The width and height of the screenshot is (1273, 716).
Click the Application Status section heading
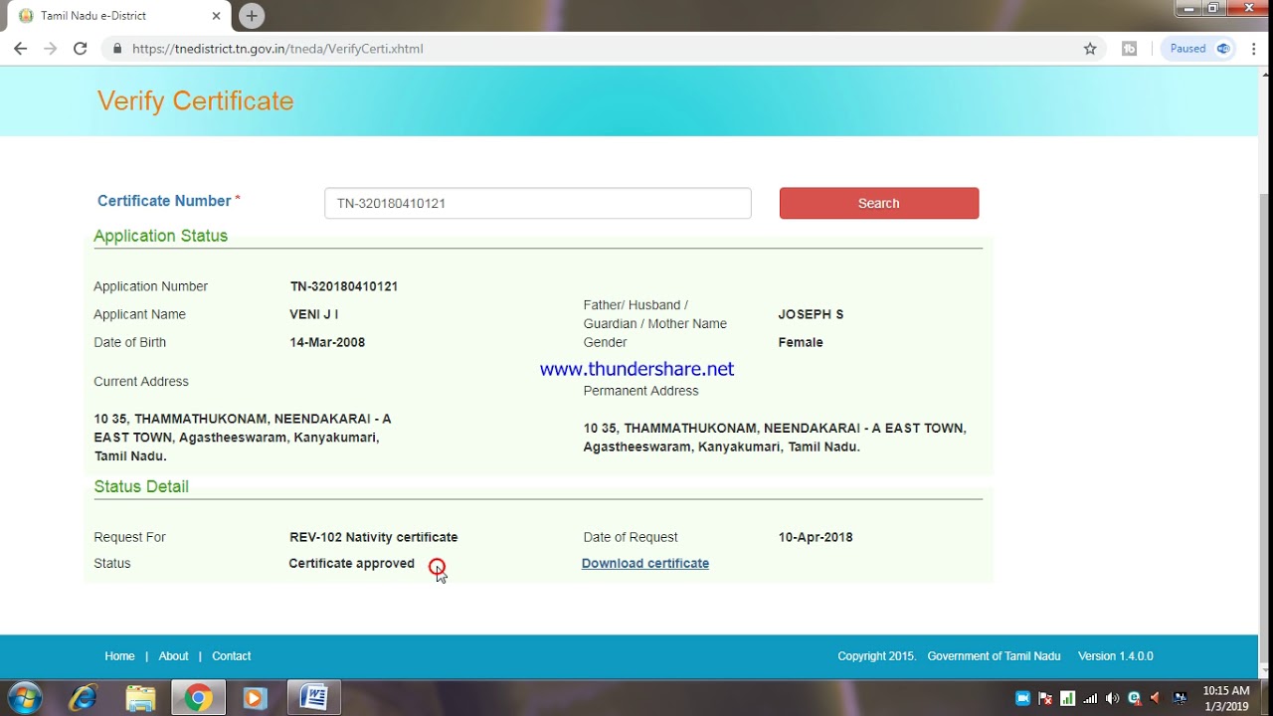(161, 236)
